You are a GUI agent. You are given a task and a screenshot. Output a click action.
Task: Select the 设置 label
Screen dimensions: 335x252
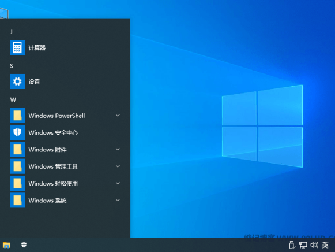tap(34, 81)
